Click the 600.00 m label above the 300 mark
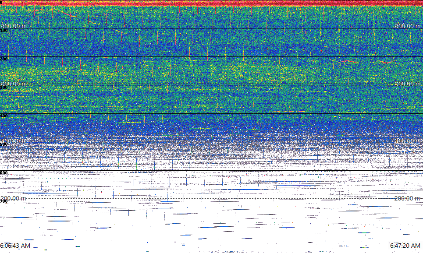 [14, 84]
